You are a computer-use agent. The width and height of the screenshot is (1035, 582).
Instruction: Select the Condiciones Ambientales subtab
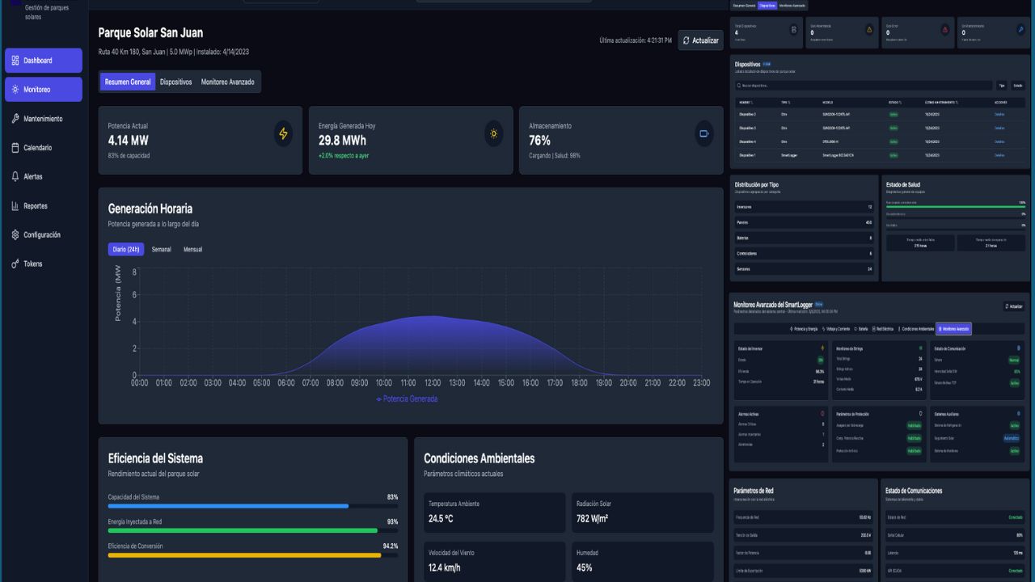pyautogui.click(x=916, y=329)
